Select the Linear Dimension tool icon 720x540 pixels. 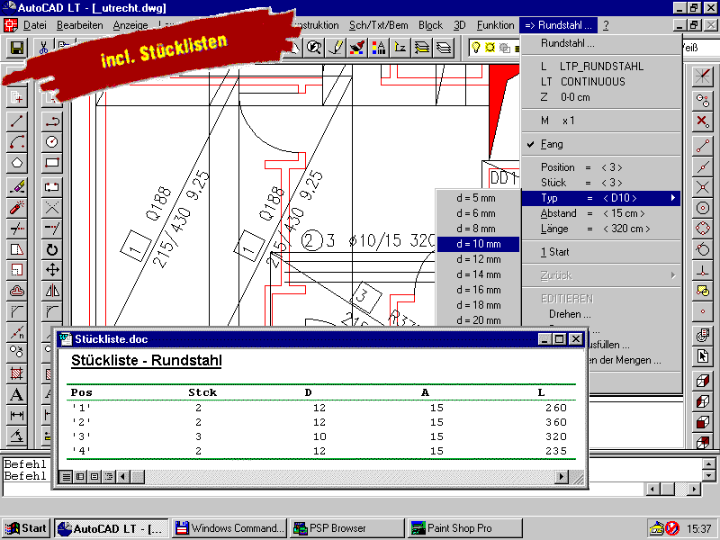click(x=17, y=415)
